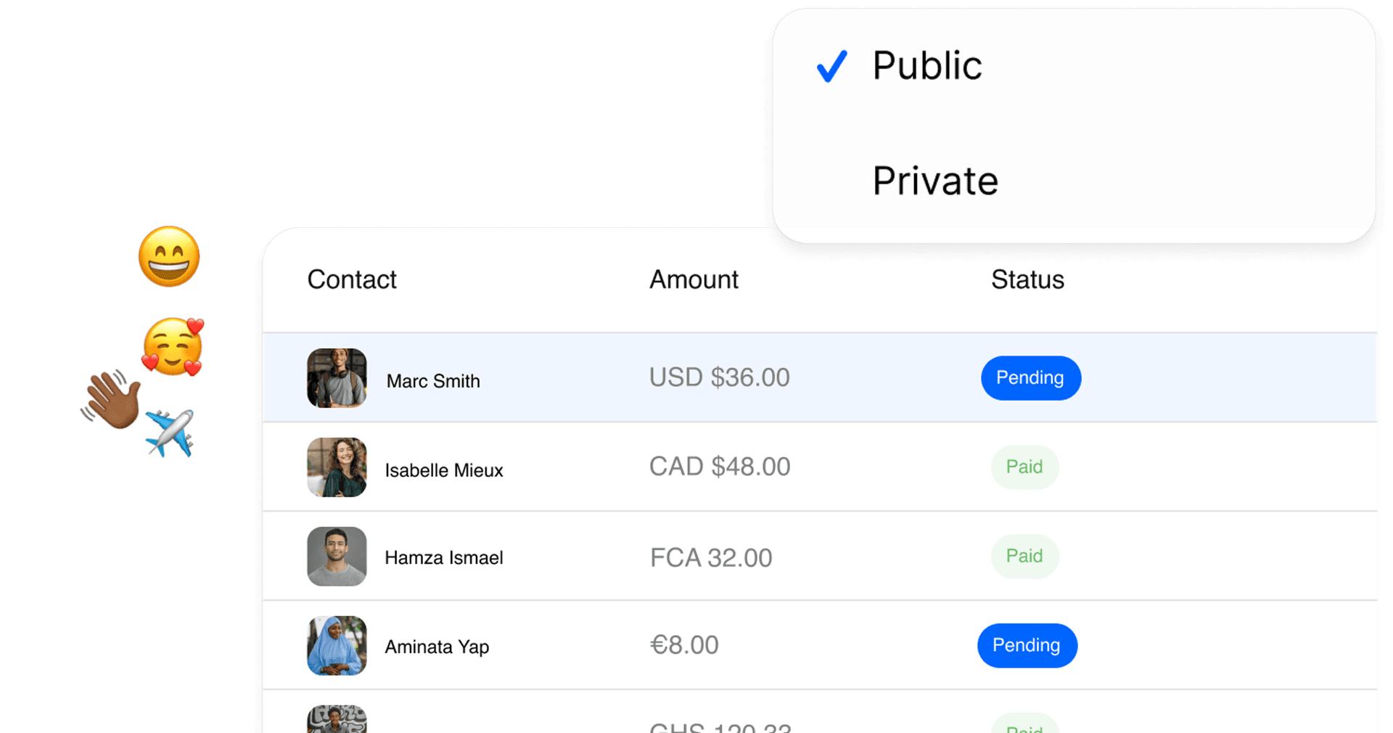Click the airplane emoji
Image resolution: width=1393 pixels, height=733 pixels.
pyautogui.click(x=170, y=433)
